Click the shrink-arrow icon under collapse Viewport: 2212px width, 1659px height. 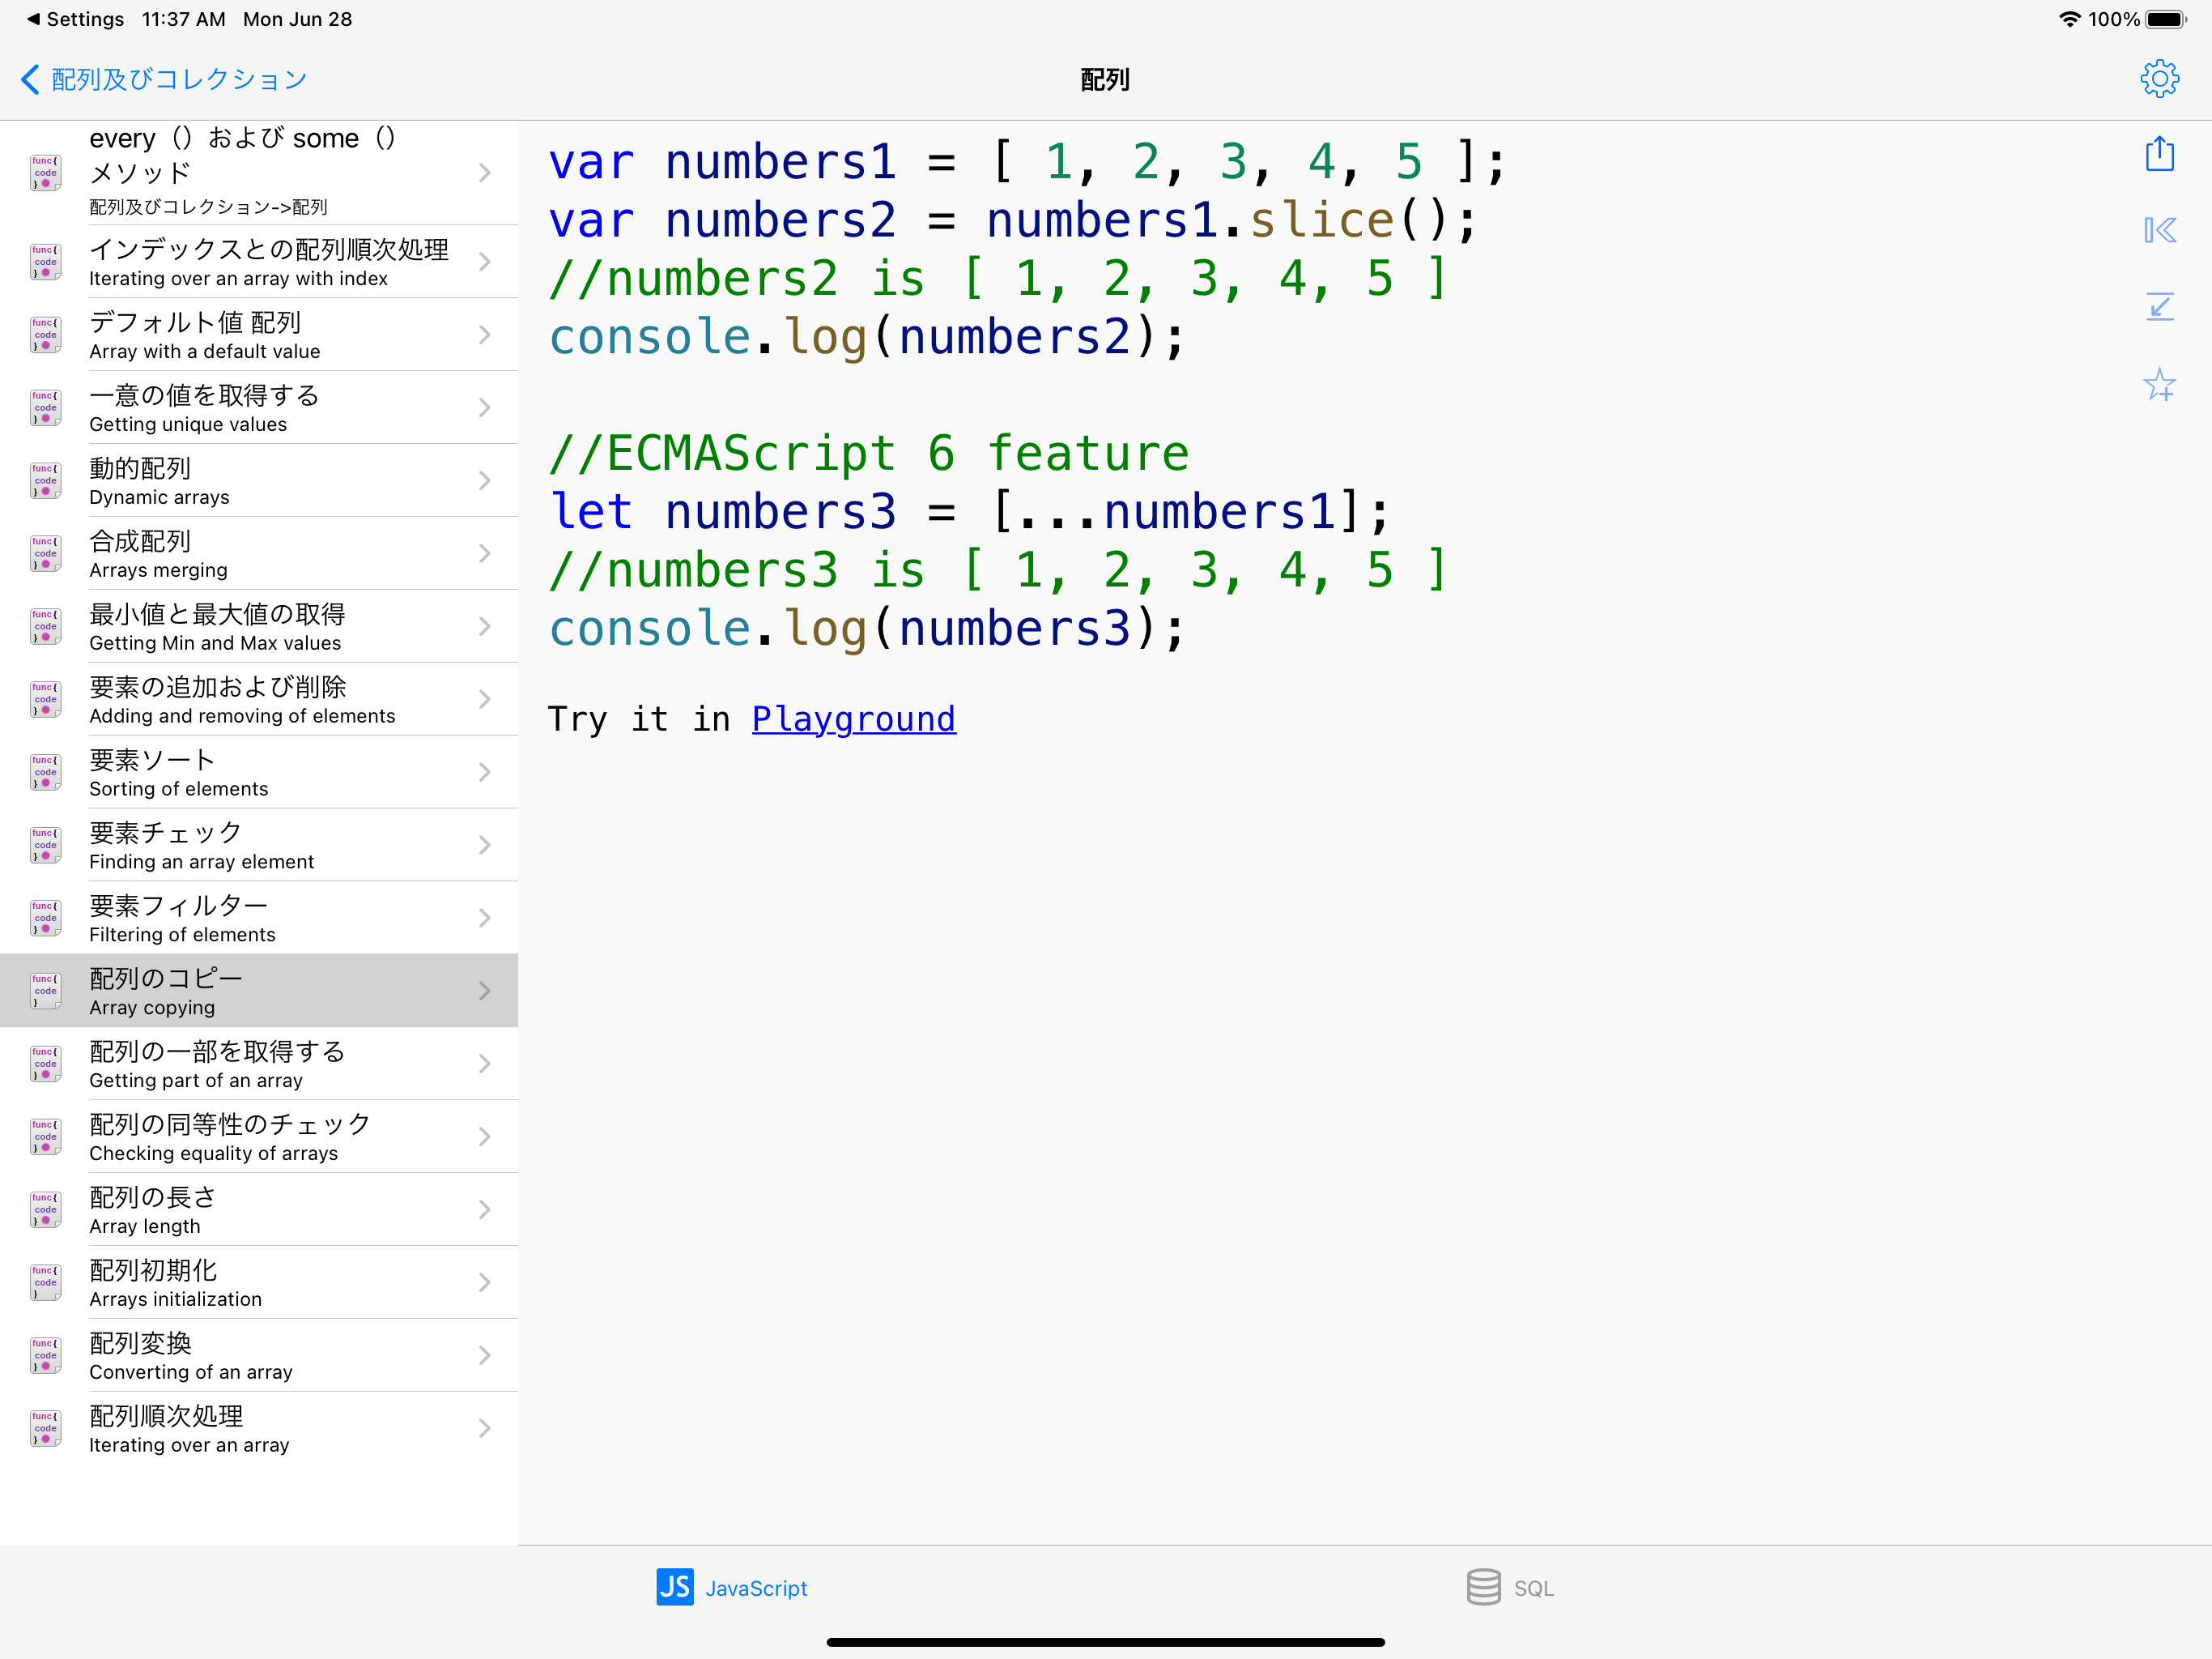tap(2159, 306)
